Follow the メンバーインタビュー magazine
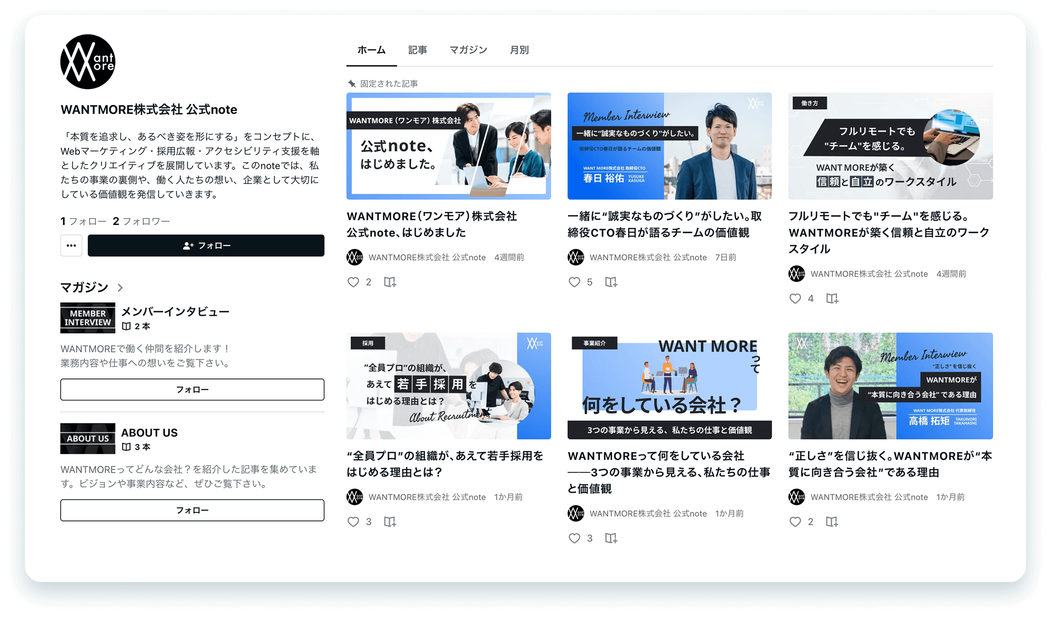 (192, 389)
